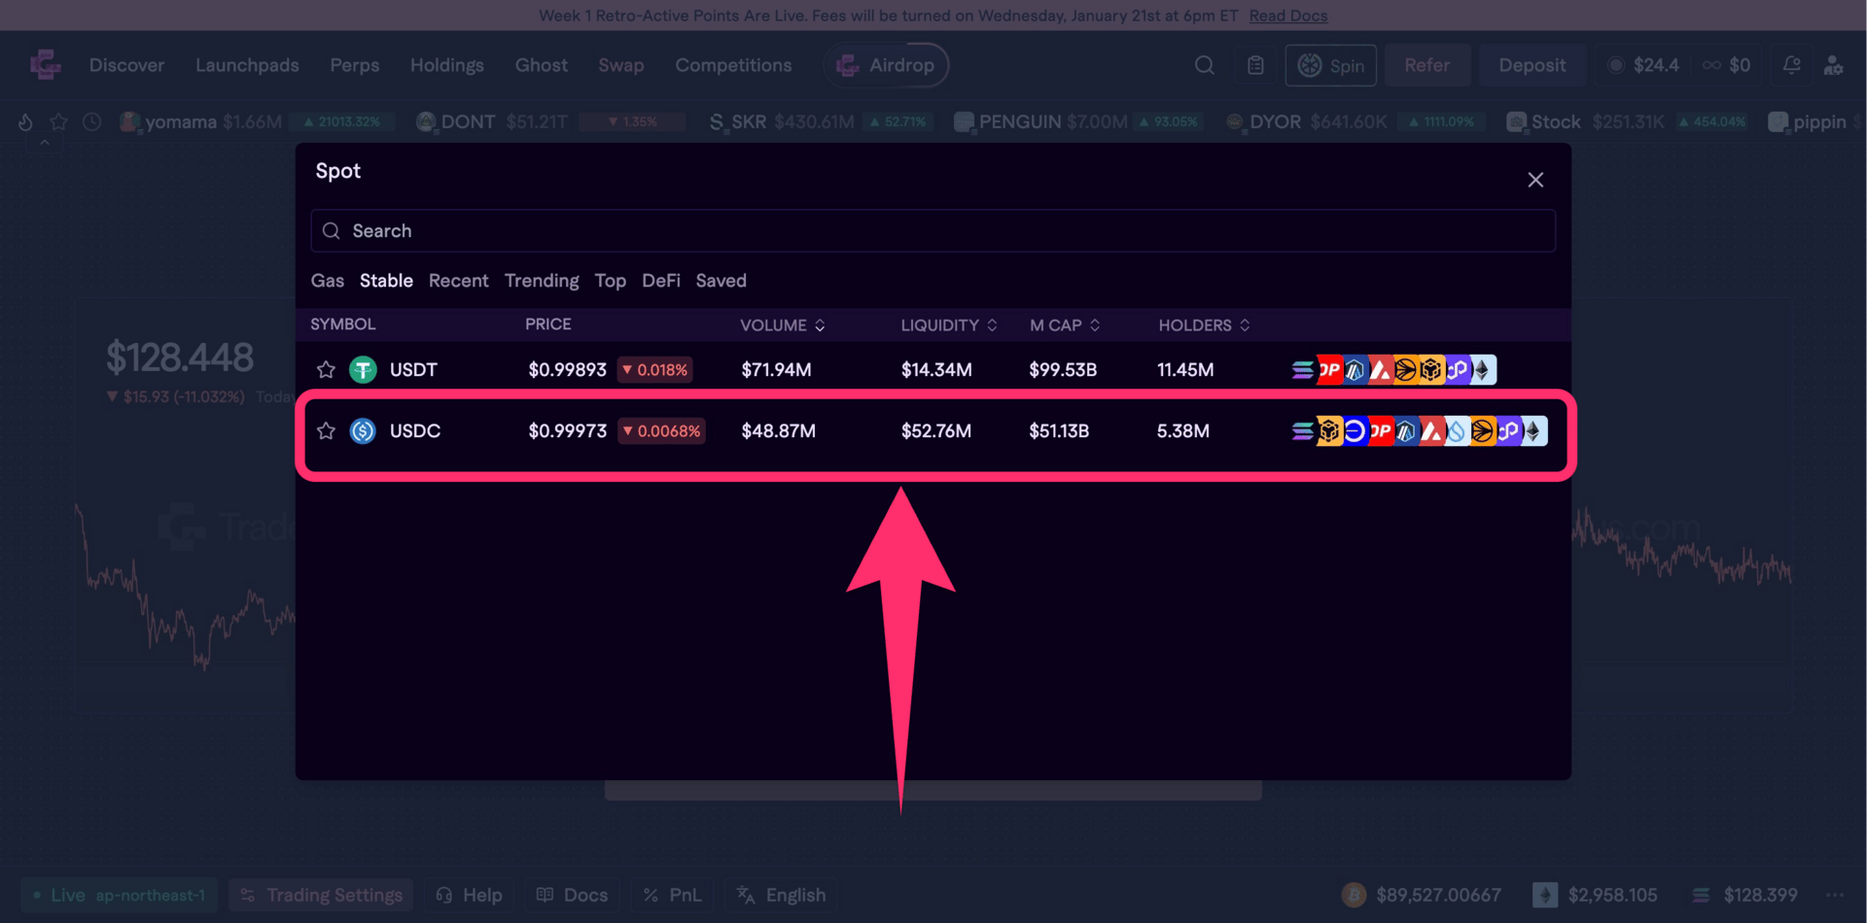The width and height of the screenshot is (1867, 923).
Task: Open the Swap page
Action: point(621,65)
